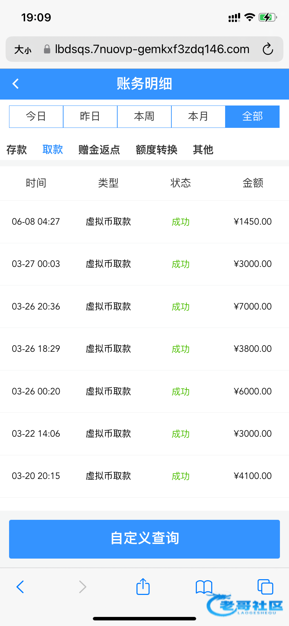Select the 全部 date filter
Viewport: 289px width, 626px height.
252,116
